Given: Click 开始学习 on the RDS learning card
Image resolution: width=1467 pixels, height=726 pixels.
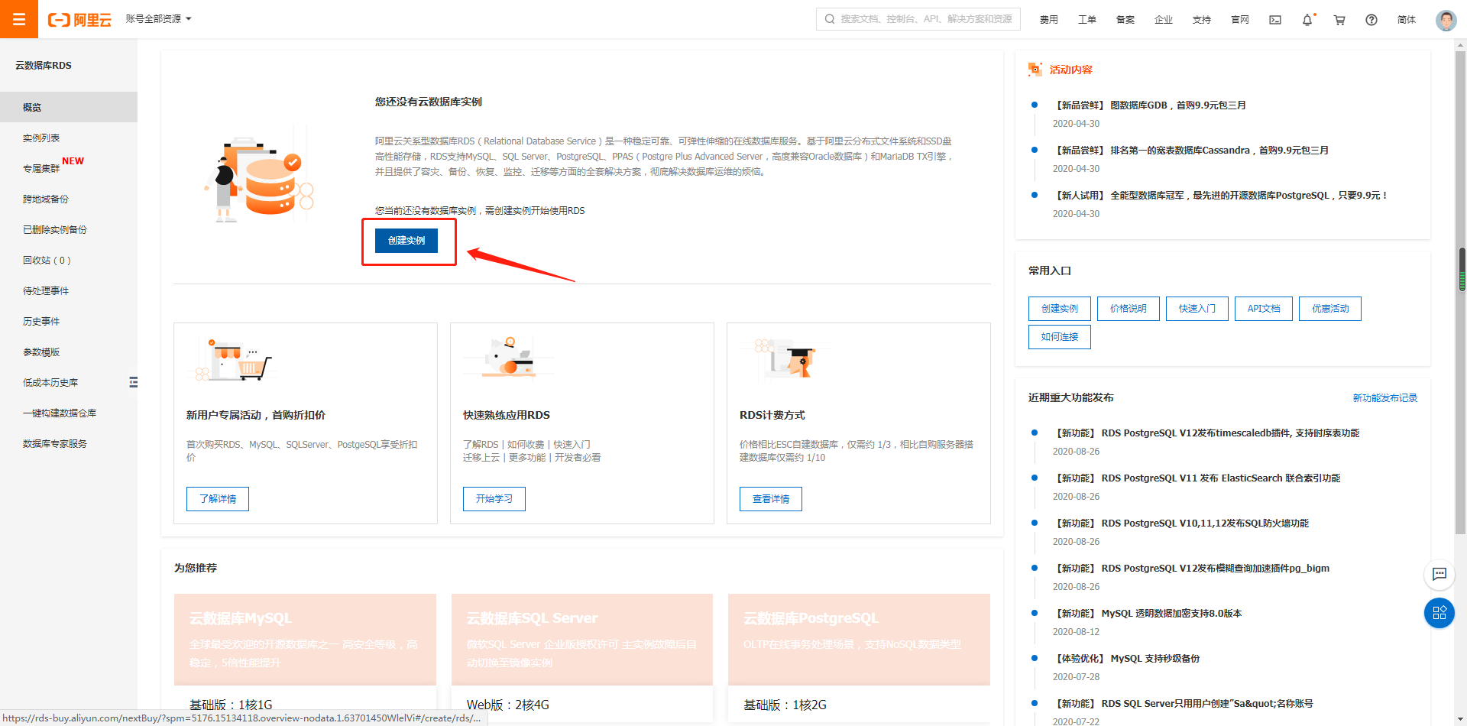Looking at the screenshot, I should [x=494, y=499].
